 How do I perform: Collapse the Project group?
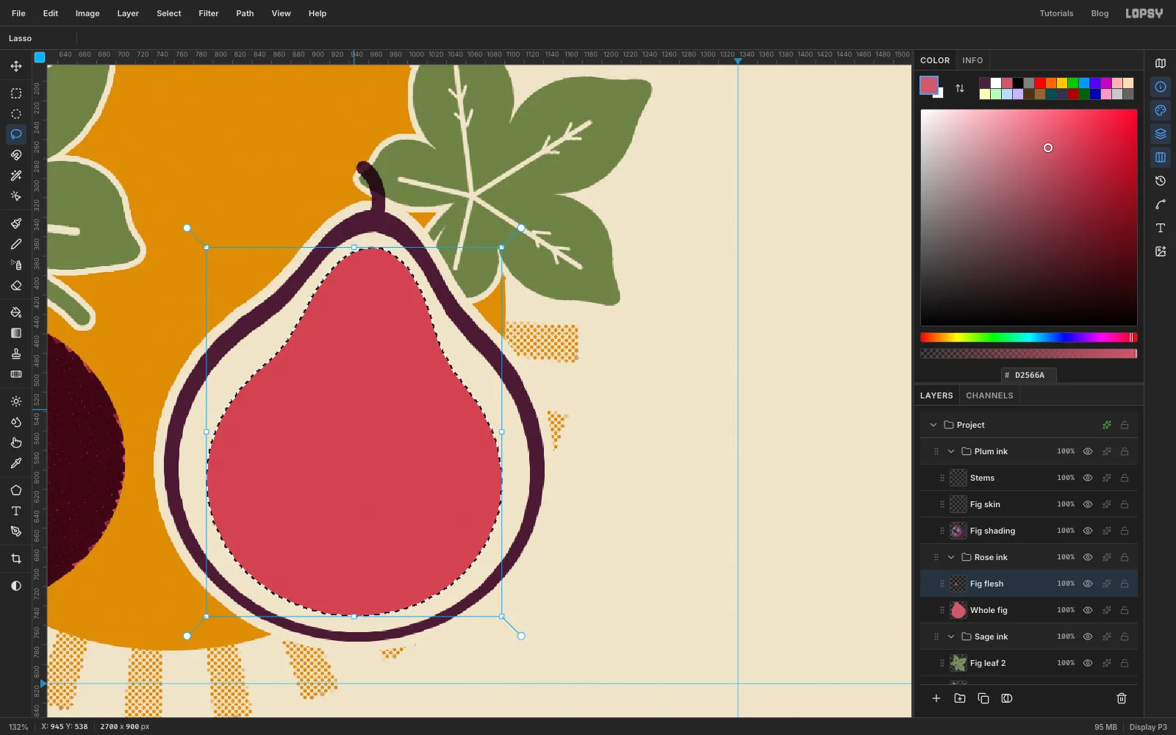[933, 425]
